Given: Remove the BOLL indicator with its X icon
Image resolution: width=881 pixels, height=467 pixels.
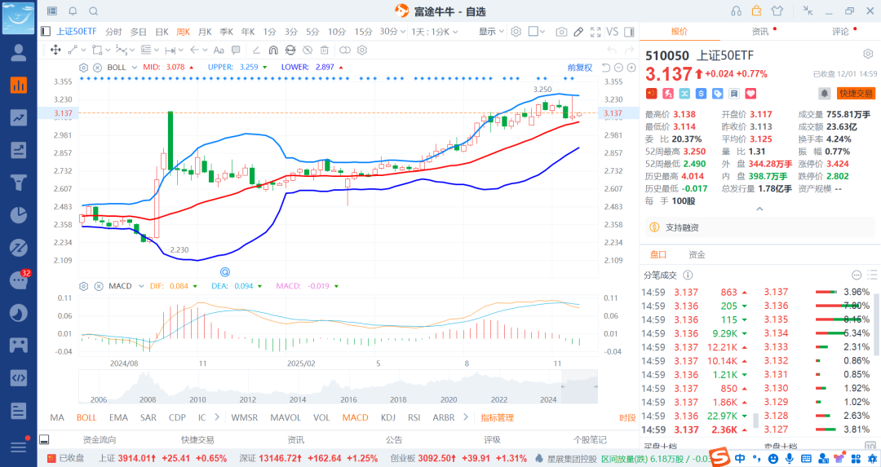Looking at the screenshot, I should (x=97, y=68).
